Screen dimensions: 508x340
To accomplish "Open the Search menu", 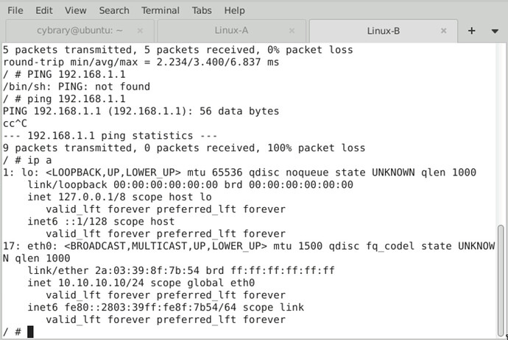I will tap(113, 11).
